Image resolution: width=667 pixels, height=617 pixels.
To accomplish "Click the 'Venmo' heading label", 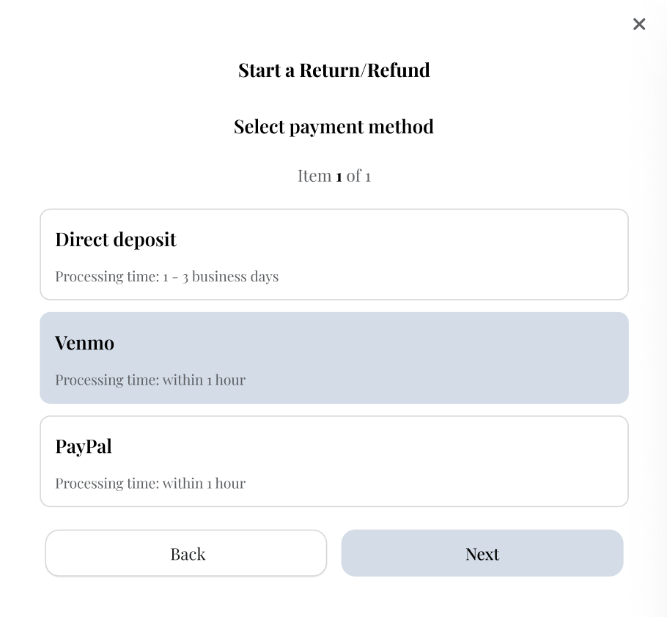I will 85,343.
